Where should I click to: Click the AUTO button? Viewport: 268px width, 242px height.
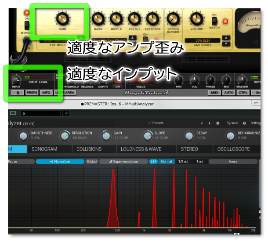click(229, 93)
